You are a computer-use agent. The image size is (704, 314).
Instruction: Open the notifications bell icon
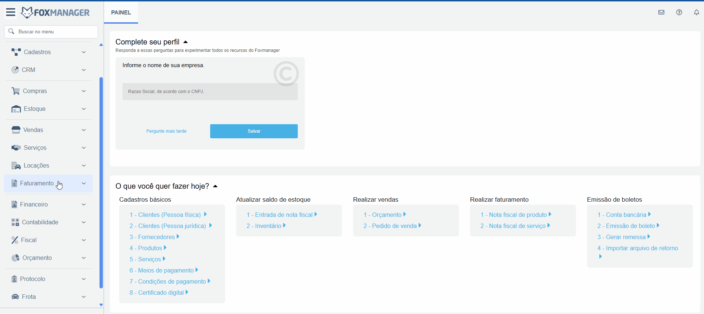697,12
